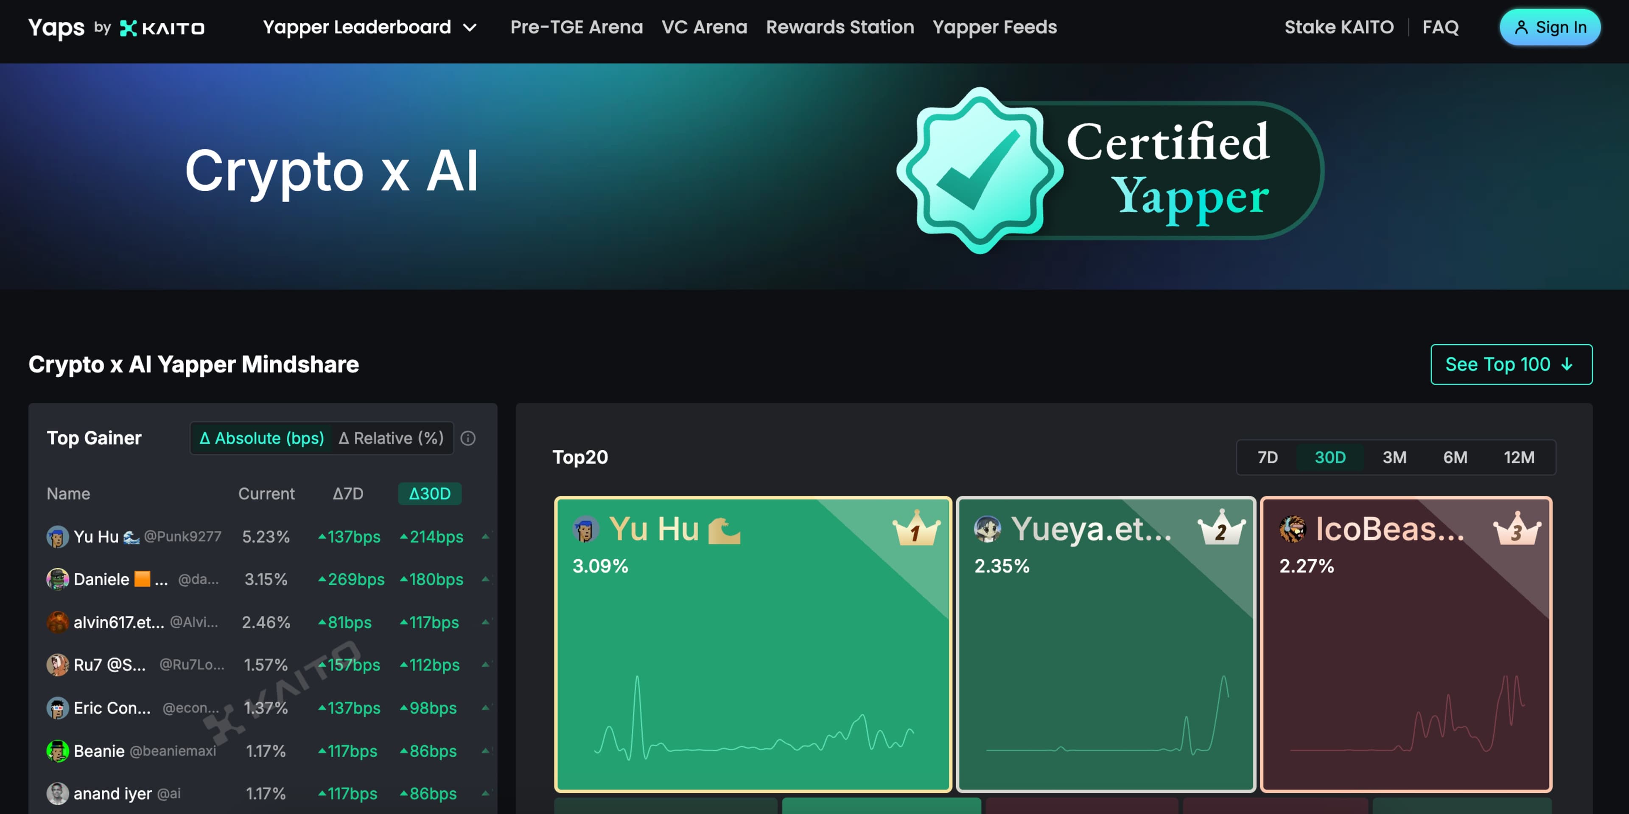This screenshot has height=814, width=1629.
Task: Select Absolute (bps) toggle option
Action: [261, 438]
